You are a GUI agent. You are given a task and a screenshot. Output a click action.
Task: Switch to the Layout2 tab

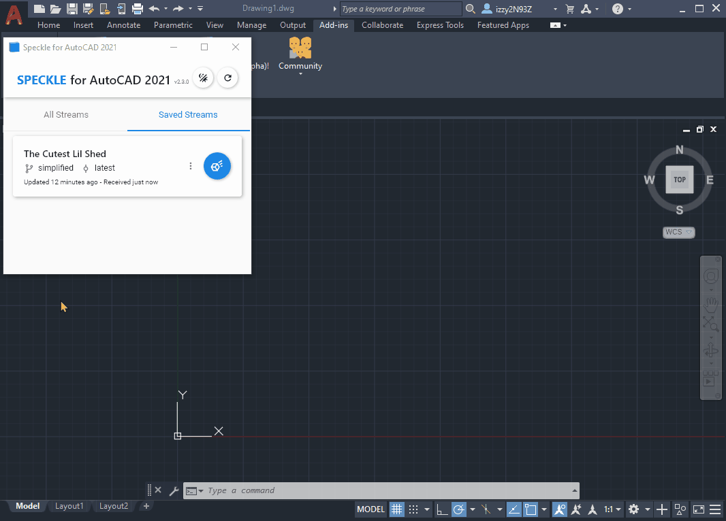114,506
